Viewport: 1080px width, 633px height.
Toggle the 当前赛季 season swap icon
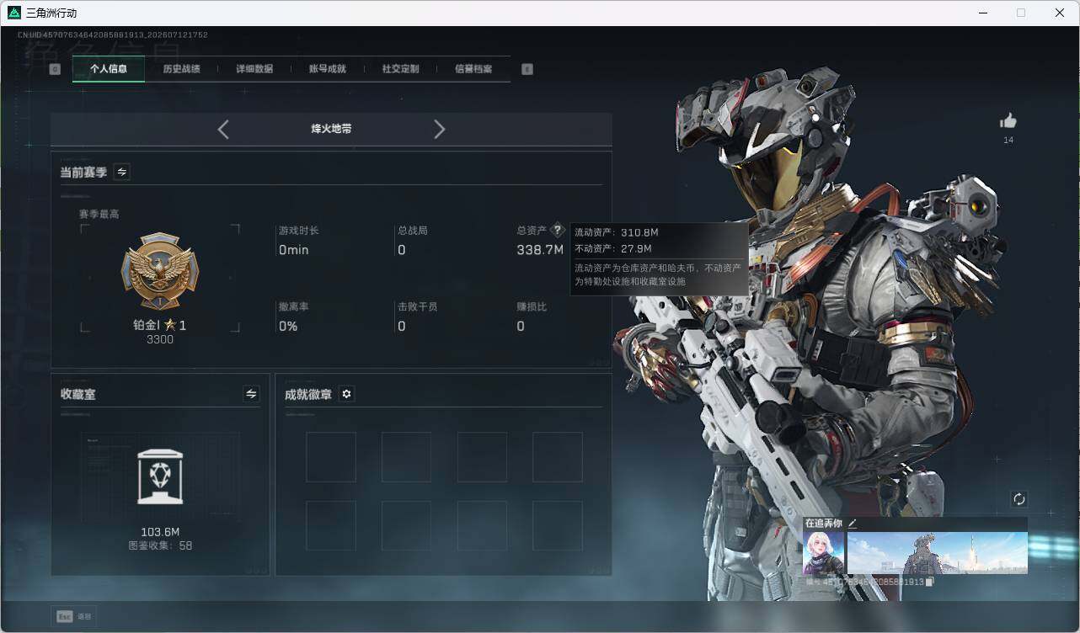pos(121,172)
